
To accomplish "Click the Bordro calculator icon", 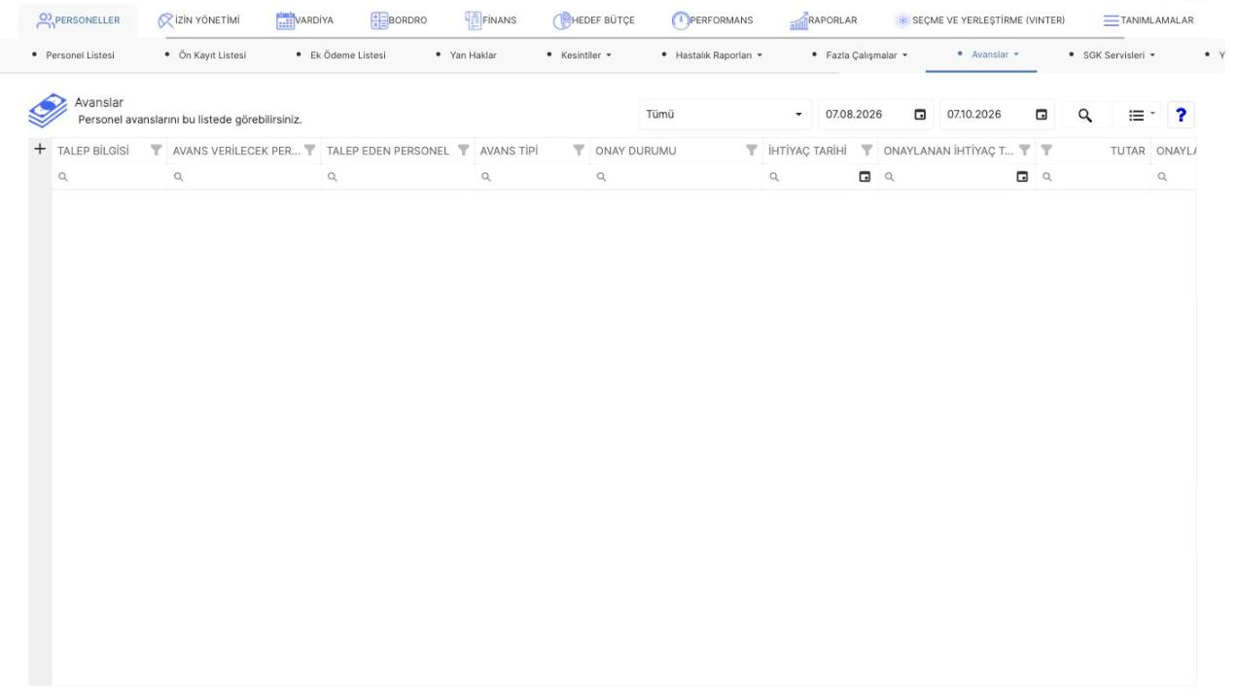I will click(379, 19).
